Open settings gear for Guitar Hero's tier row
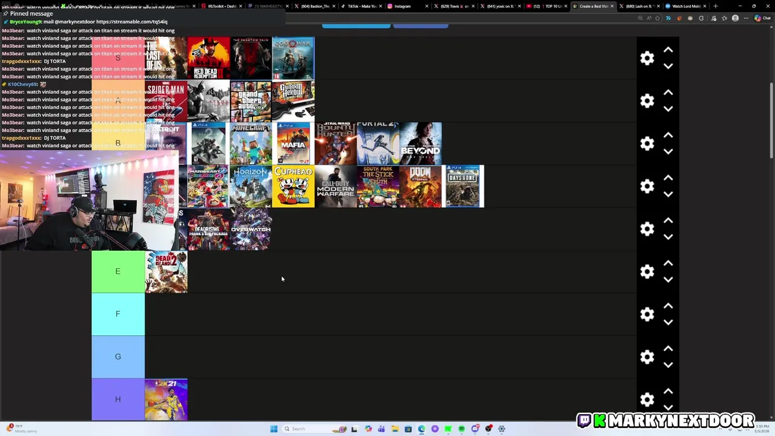The width and height of the screenshot is (775, 436). tap(647, 101)
